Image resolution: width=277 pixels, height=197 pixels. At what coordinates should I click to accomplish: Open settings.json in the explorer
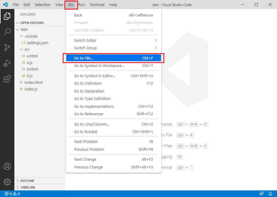tap(40, 43)
